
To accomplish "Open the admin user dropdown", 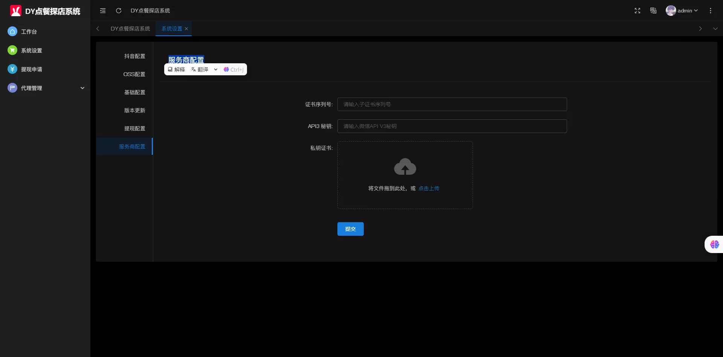I will pos(682,11).
